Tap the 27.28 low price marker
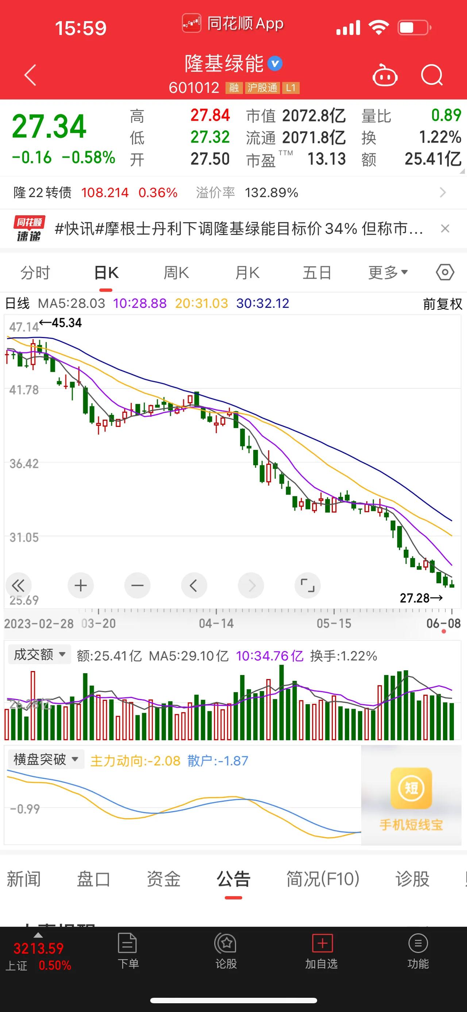The width and height of the screenshot is (467, 1012). pos(421,598)
